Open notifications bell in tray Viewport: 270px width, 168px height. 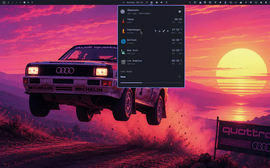261,2
